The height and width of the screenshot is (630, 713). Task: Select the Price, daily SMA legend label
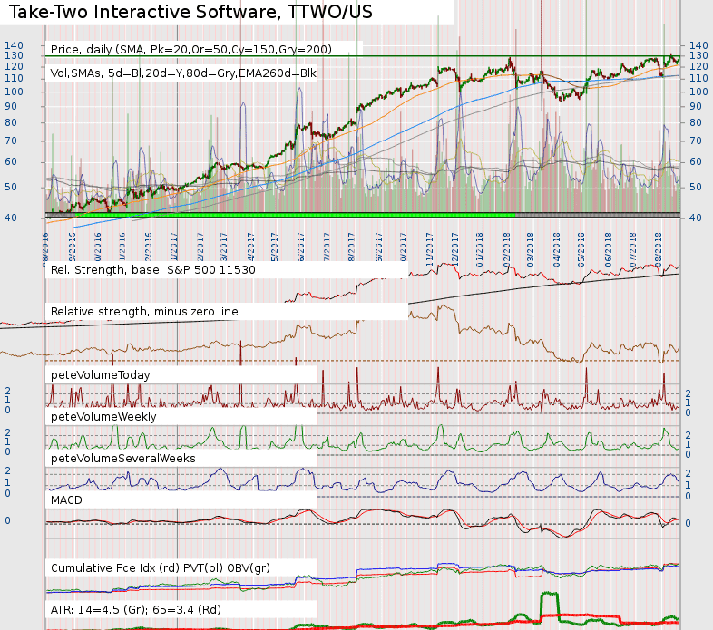point(191,50)
